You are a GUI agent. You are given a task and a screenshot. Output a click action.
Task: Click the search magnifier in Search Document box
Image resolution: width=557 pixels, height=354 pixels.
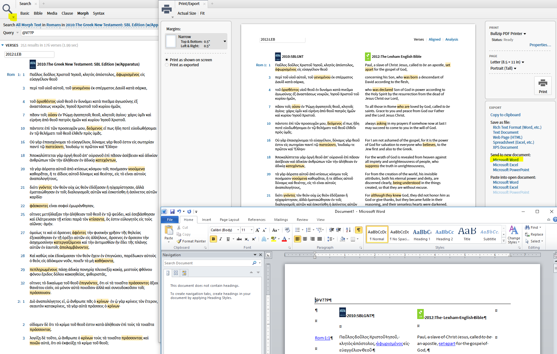point(254,263)
